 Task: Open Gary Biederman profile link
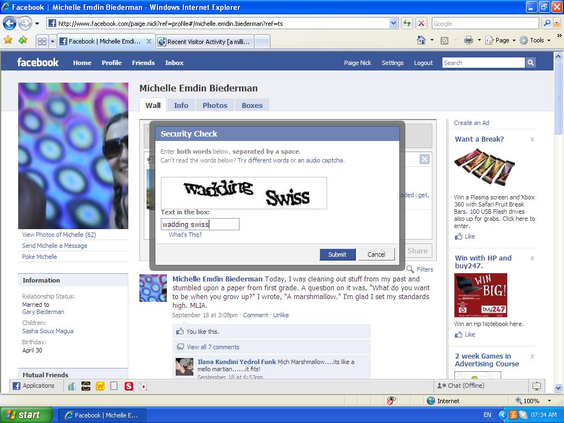(x=43, y=312)
